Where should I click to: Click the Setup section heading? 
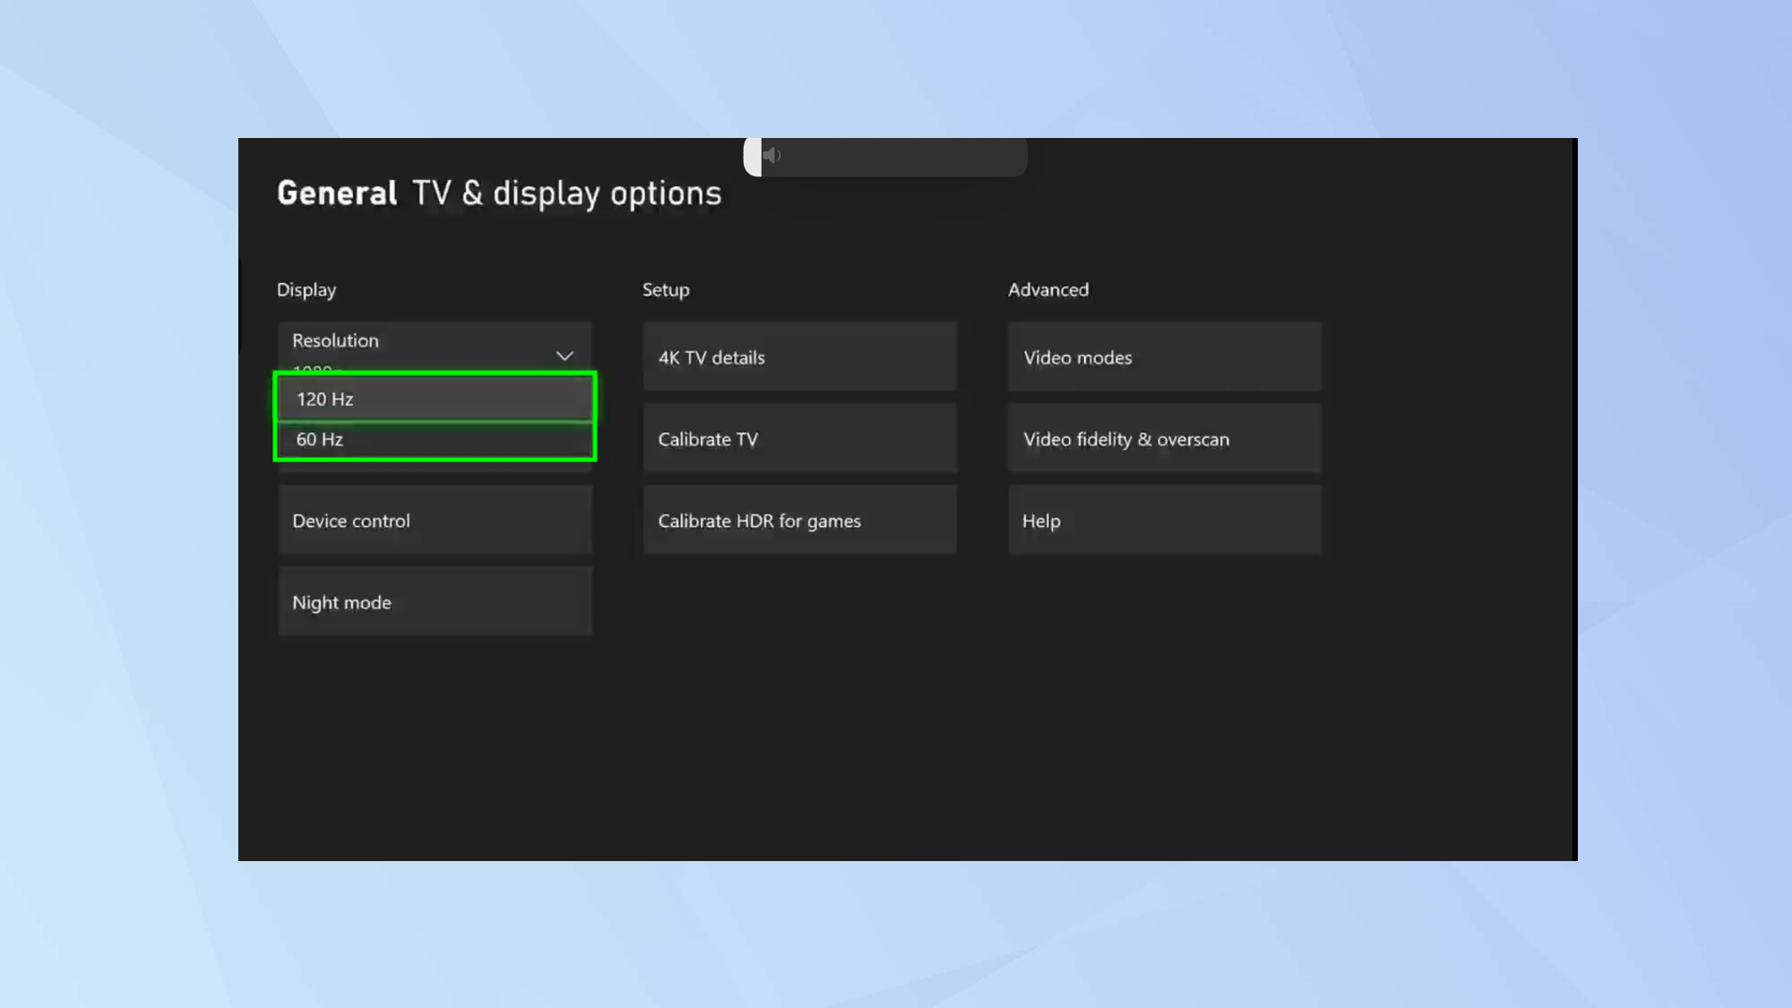click(x=666, y=290)
